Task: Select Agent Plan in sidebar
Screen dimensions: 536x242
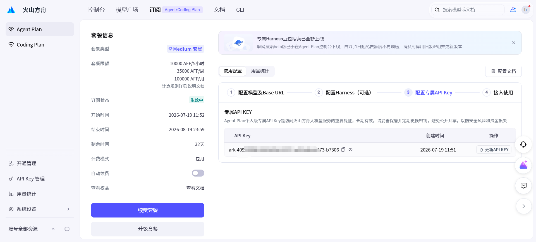Action: [x=40, y=29]
